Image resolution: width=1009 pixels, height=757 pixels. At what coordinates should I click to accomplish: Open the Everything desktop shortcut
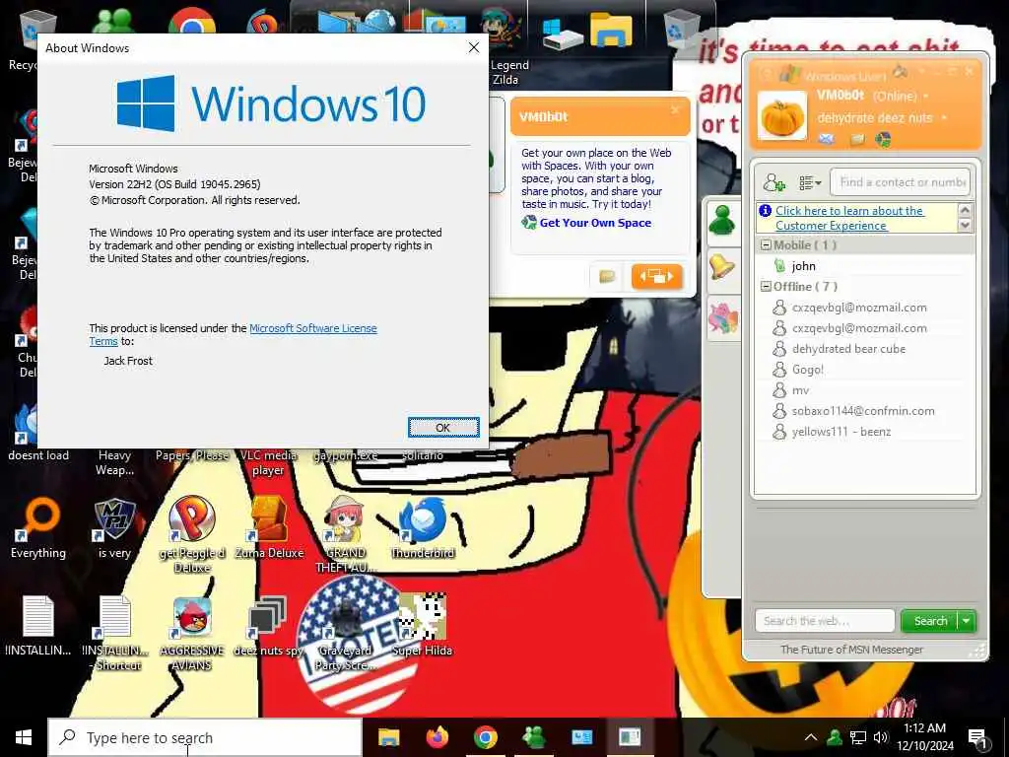click(38, 528)
